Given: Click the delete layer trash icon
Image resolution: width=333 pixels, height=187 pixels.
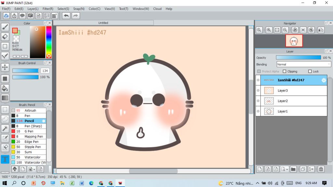Looking at the screenshot, I should 321,169.
